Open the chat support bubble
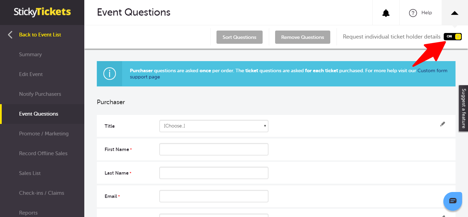Viewport: 468px width, 217px height. (452, 201)
